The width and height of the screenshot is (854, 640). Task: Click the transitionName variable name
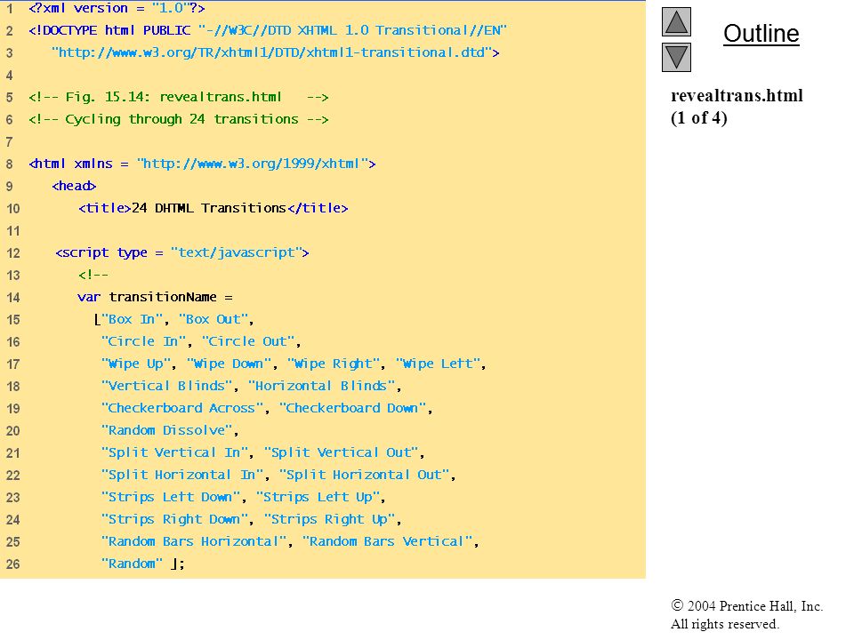pos(163,297)
